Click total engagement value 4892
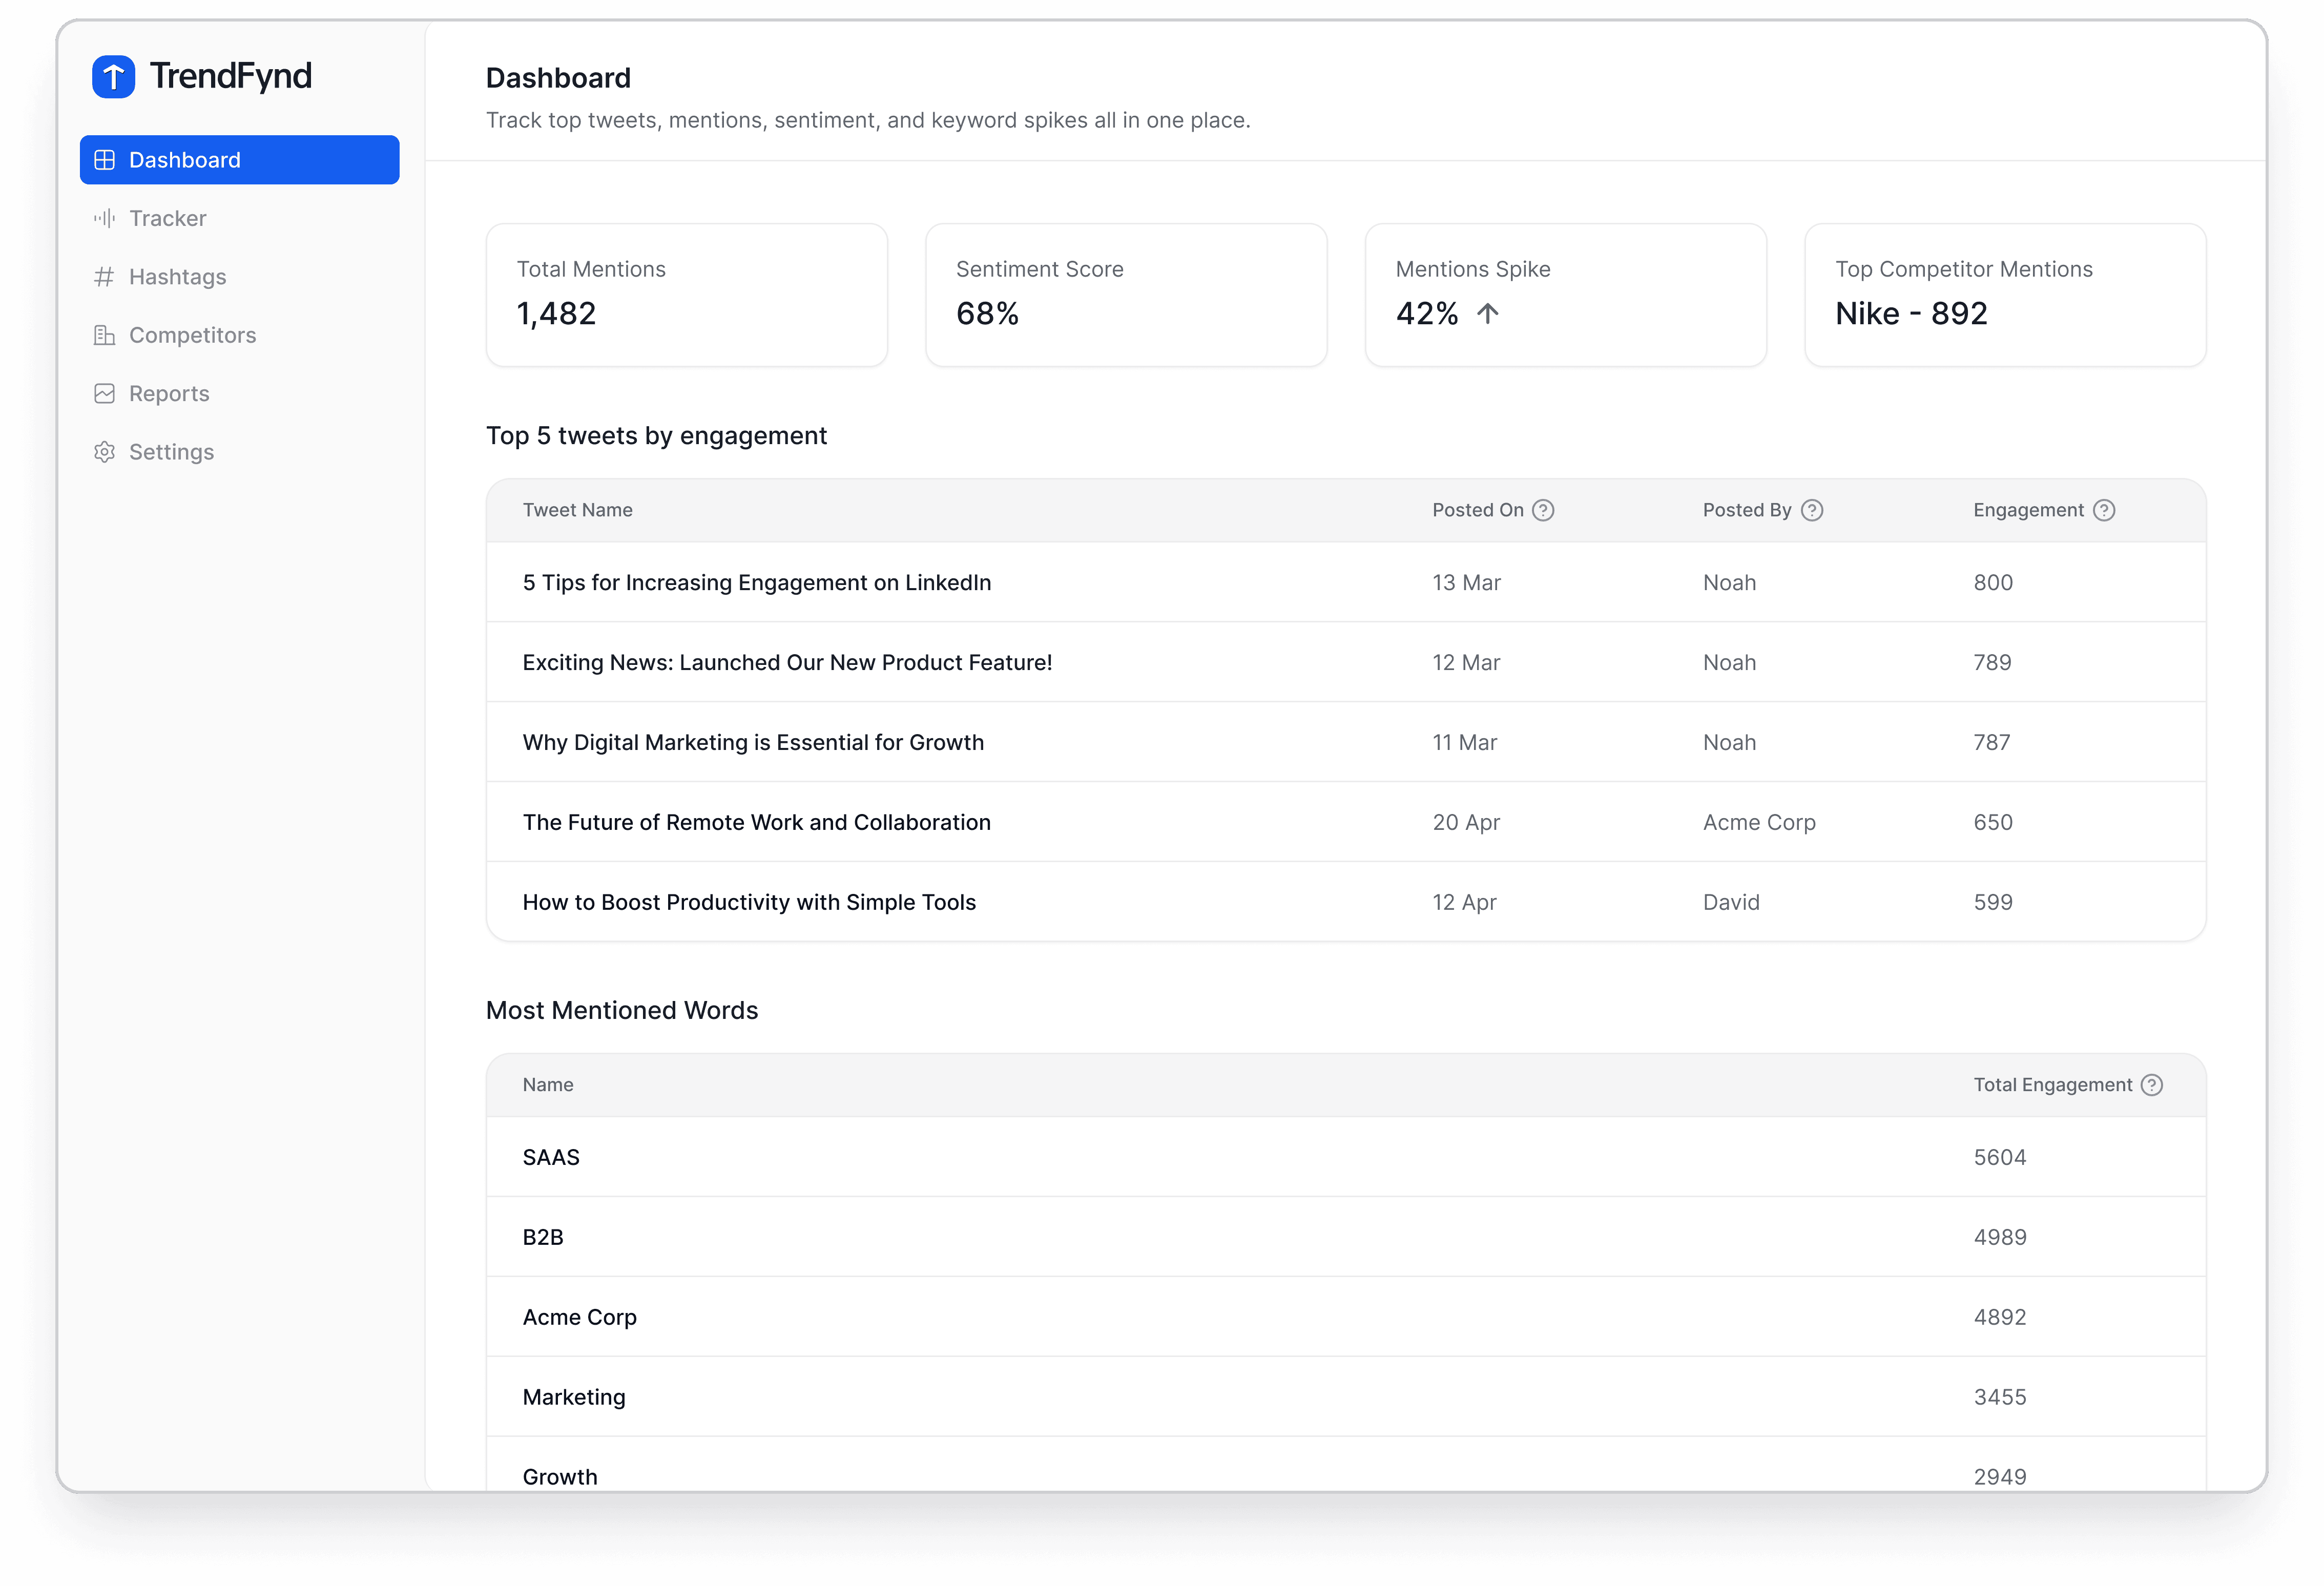2324x1586 pixels. [2000, 1318]
